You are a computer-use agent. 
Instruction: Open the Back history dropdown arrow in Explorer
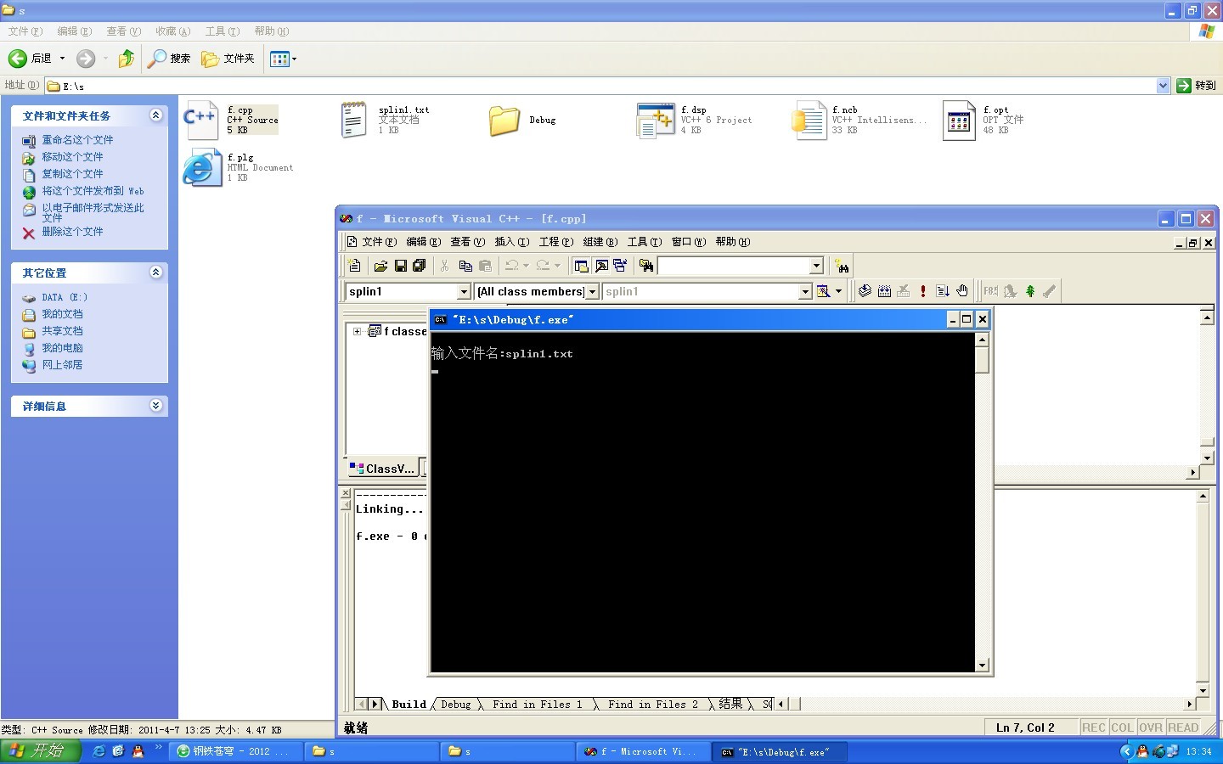point(62,59)
